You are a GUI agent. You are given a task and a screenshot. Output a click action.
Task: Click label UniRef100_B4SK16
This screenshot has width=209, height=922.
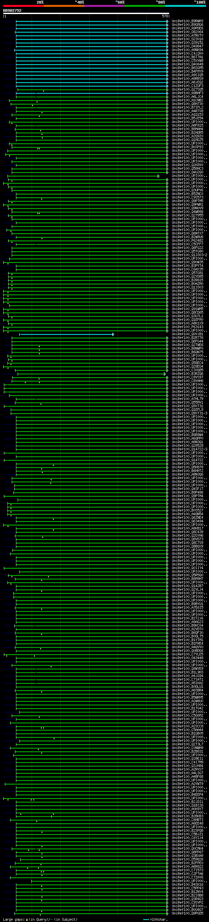click(187, 884)
